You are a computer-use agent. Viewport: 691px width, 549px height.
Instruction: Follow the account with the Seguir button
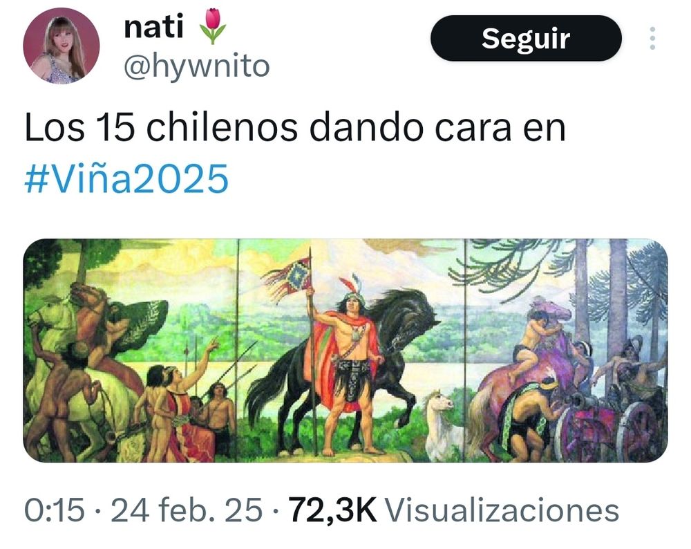coord(526,38)
